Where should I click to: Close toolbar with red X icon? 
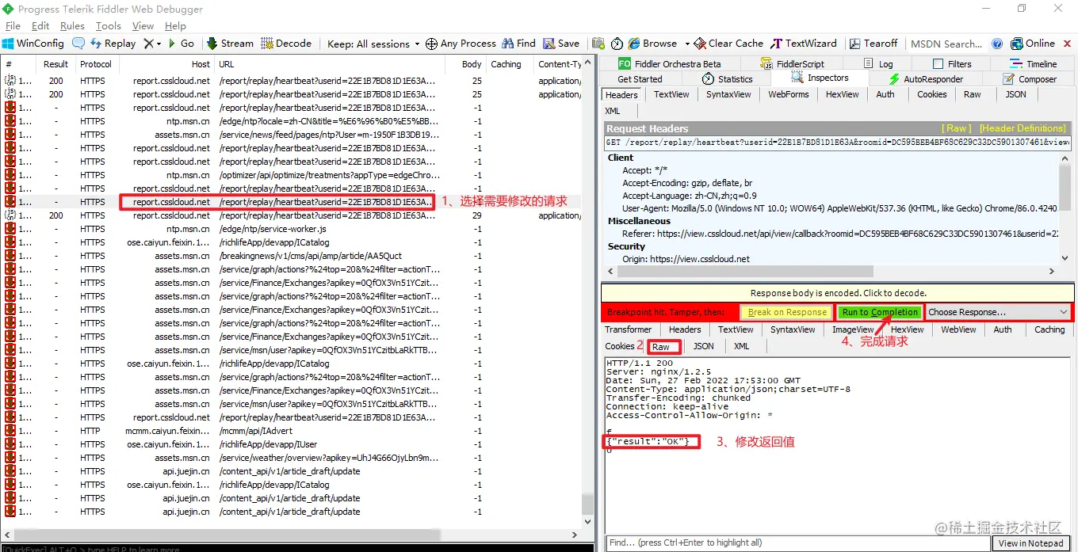[1067, 44]
